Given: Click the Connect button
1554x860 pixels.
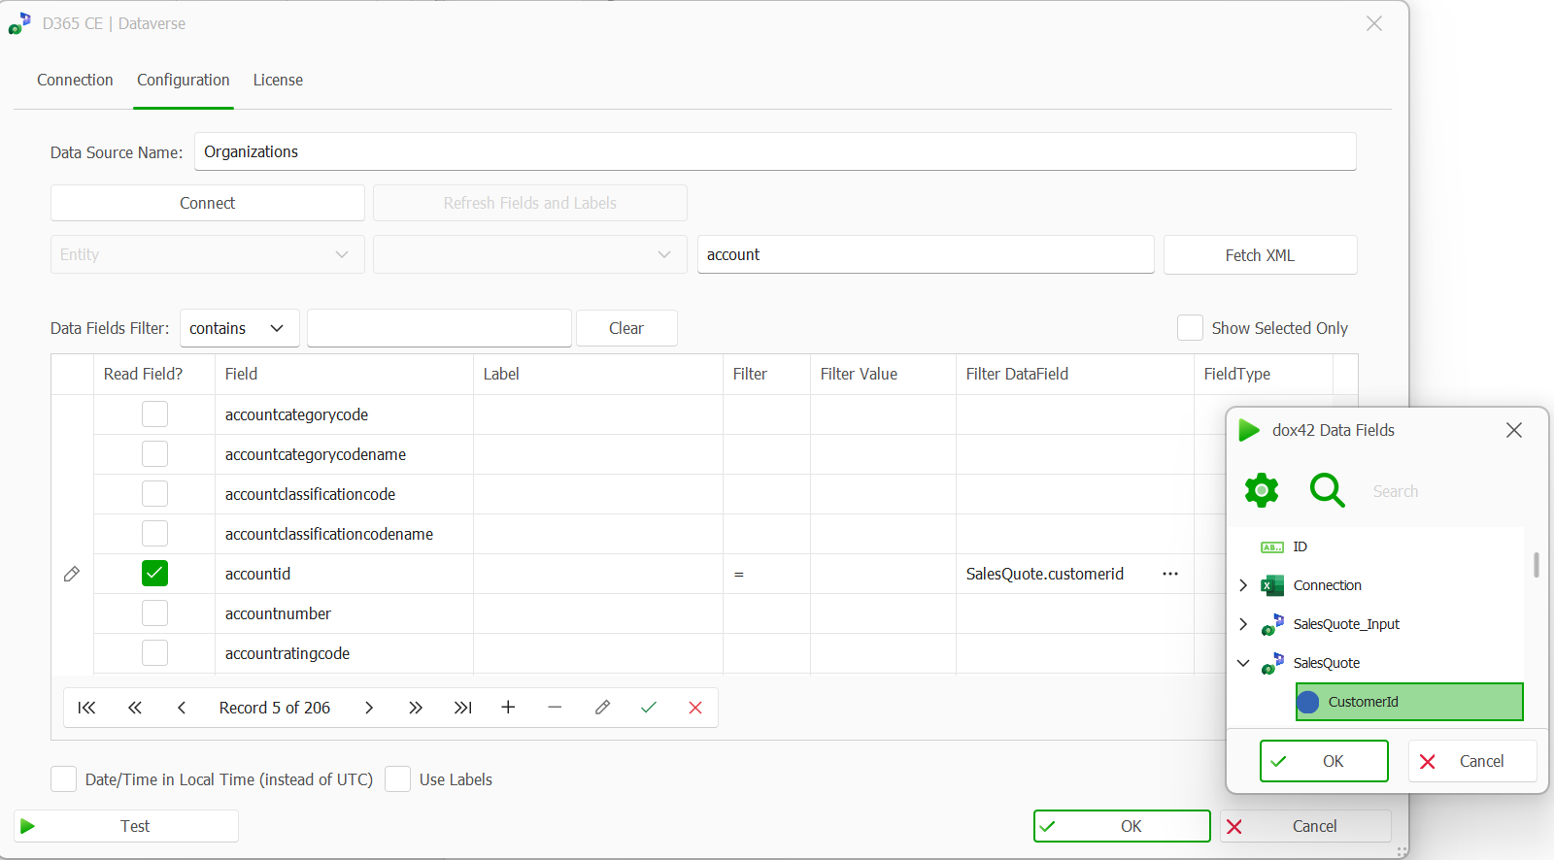Looking at the screenshot, I should click(208, 203).
